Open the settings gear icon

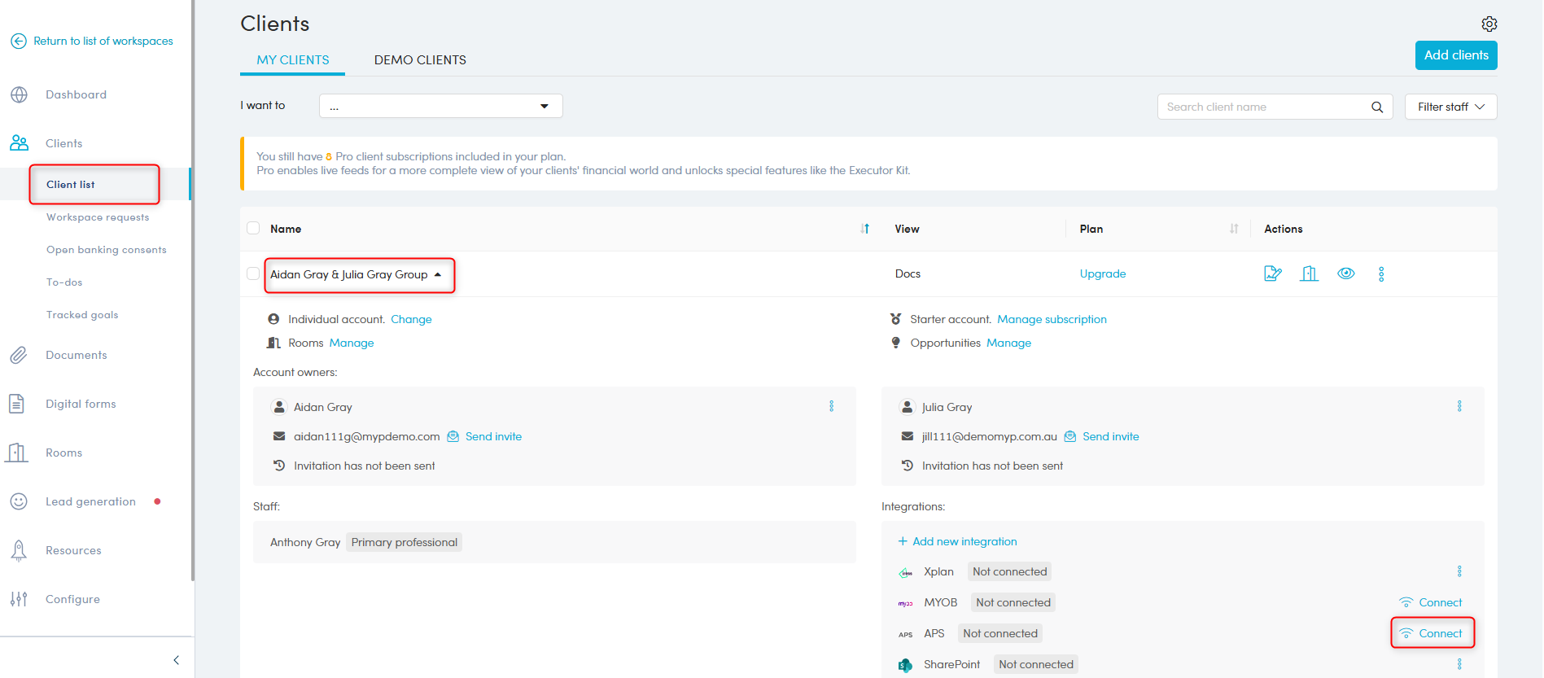point(1489,24)
